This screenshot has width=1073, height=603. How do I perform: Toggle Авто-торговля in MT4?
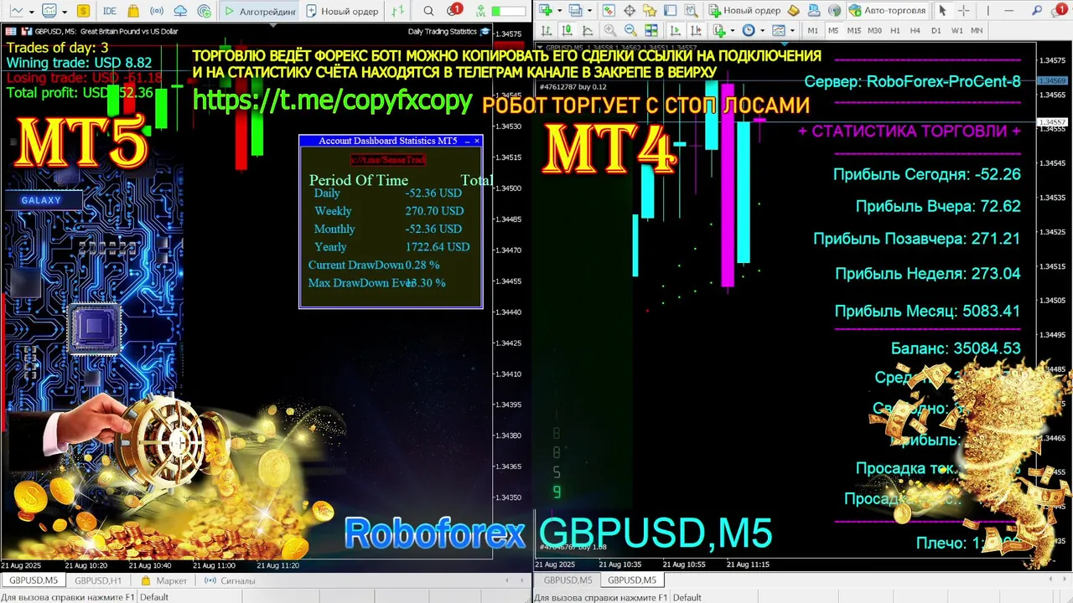(x=887, y=10)
